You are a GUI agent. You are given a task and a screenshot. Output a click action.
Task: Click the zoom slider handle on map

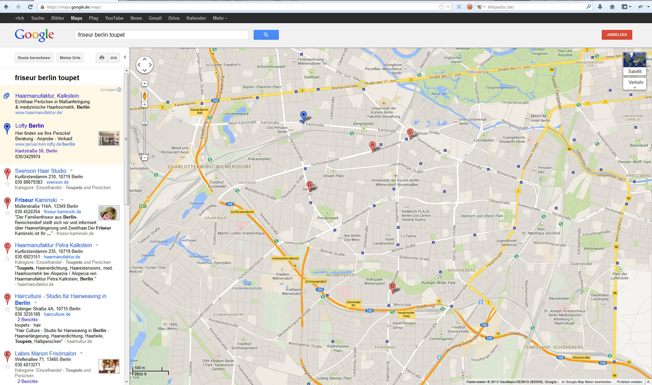(145, 123)
